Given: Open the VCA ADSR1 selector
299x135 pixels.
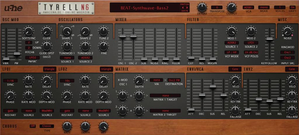Looking at the screenshot, I should (x=248, y=7).
